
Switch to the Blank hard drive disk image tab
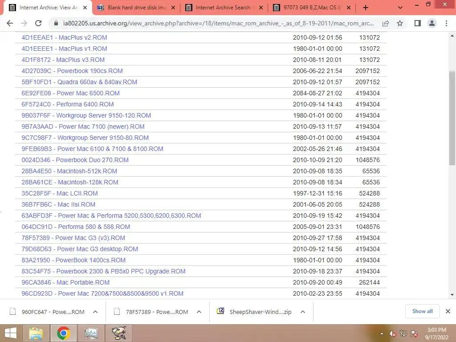(x=136, y=8)
